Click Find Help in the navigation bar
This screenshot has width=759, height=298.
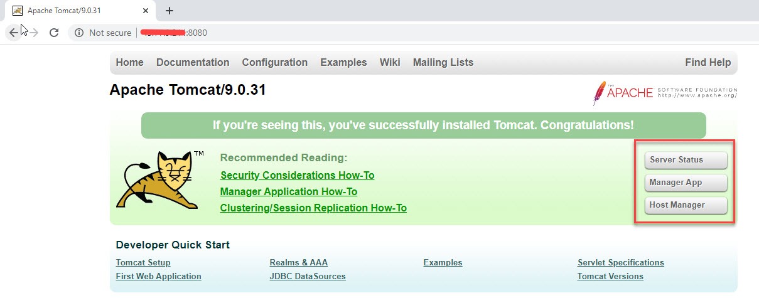(708, 62)
